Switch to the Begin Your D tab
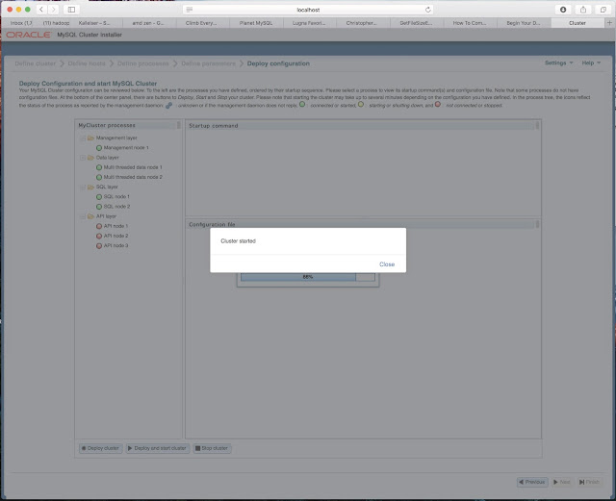The height and width of the screenshot is (501, 616). point(524,23)
